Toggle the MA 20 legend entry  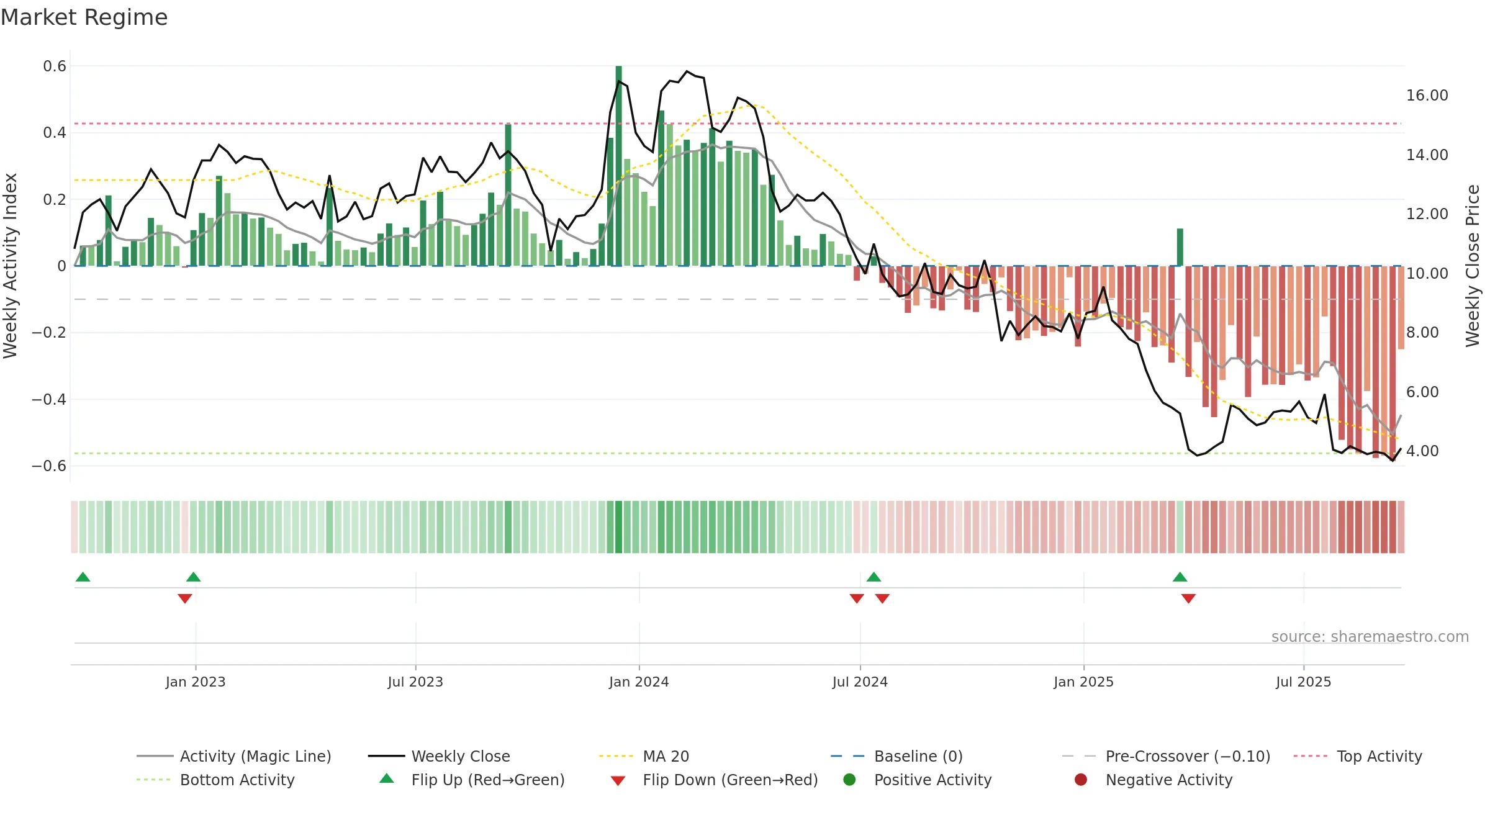click(644, 756)
